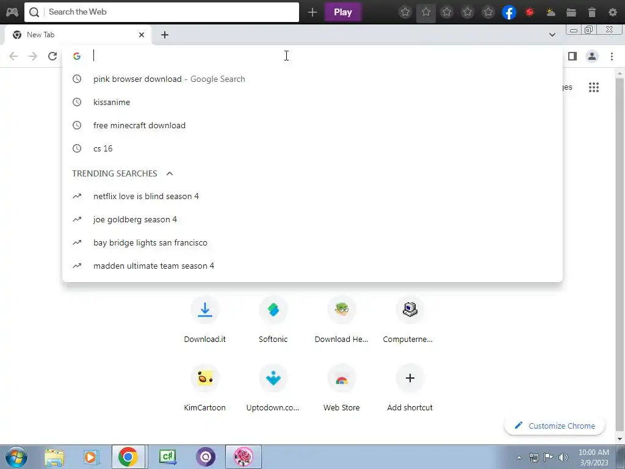Open the tab search dropdown chevron

[x=552, y=35]
